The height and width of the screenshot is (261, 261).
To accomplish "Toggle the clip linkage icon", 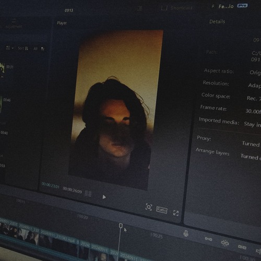I will click(x=242, y=247).
